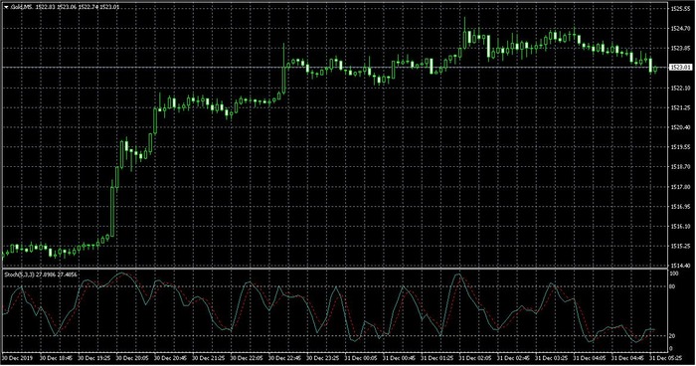
Task: Click time axis label 31 Dec 01:25
Action: tap(437, 358)
